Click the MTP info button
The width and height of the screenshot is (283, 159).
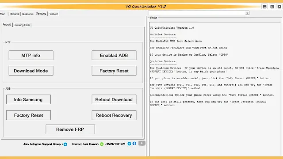click(31, 55)
